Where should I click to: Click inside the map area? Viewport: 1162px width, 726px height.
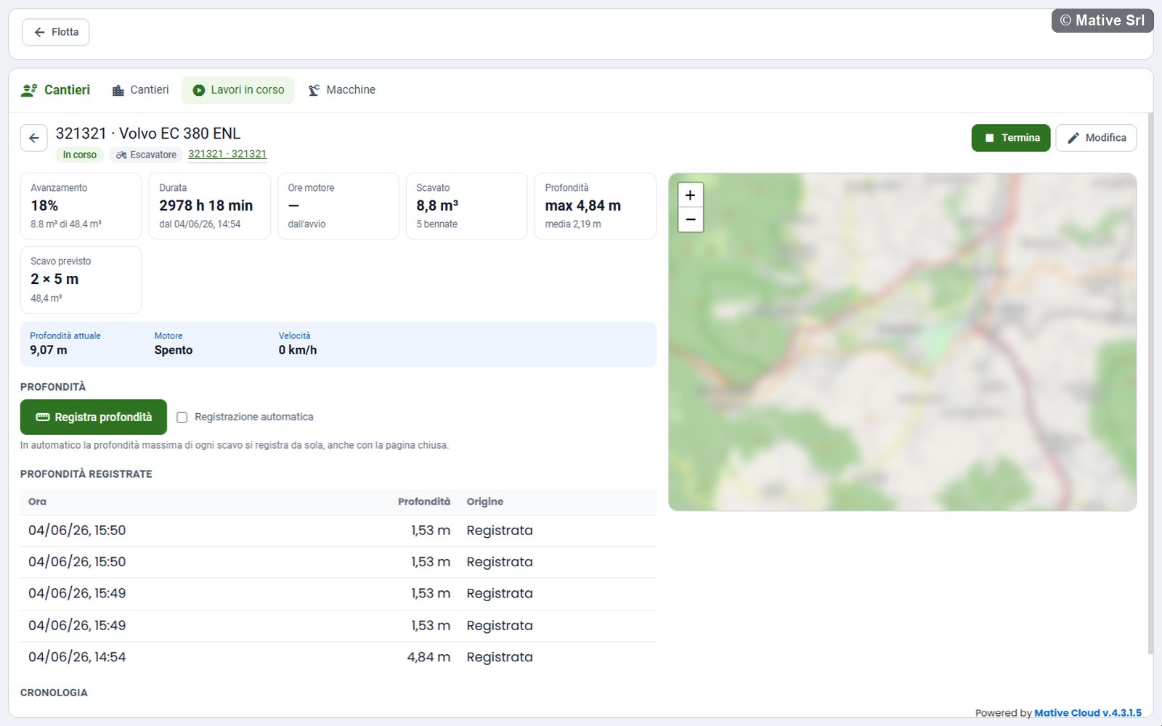point(903,342)
